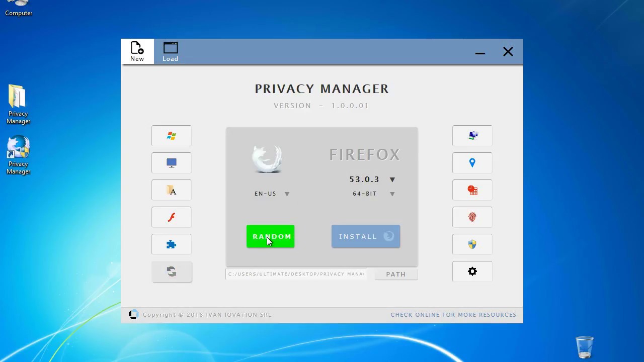
Task: Click the white Firefox logo
Action: 268,159
